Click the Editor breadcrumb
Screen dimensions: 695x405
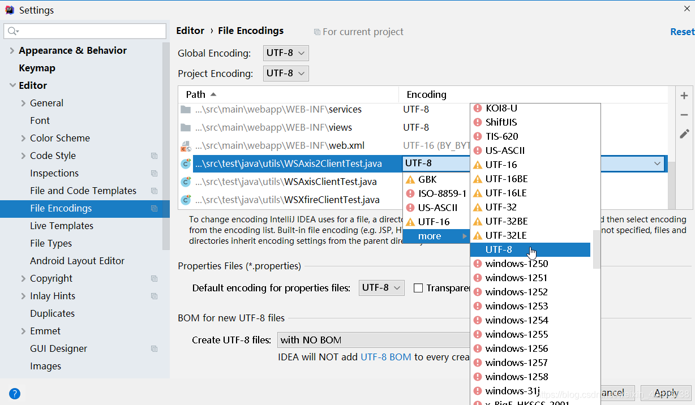(190, 31)
